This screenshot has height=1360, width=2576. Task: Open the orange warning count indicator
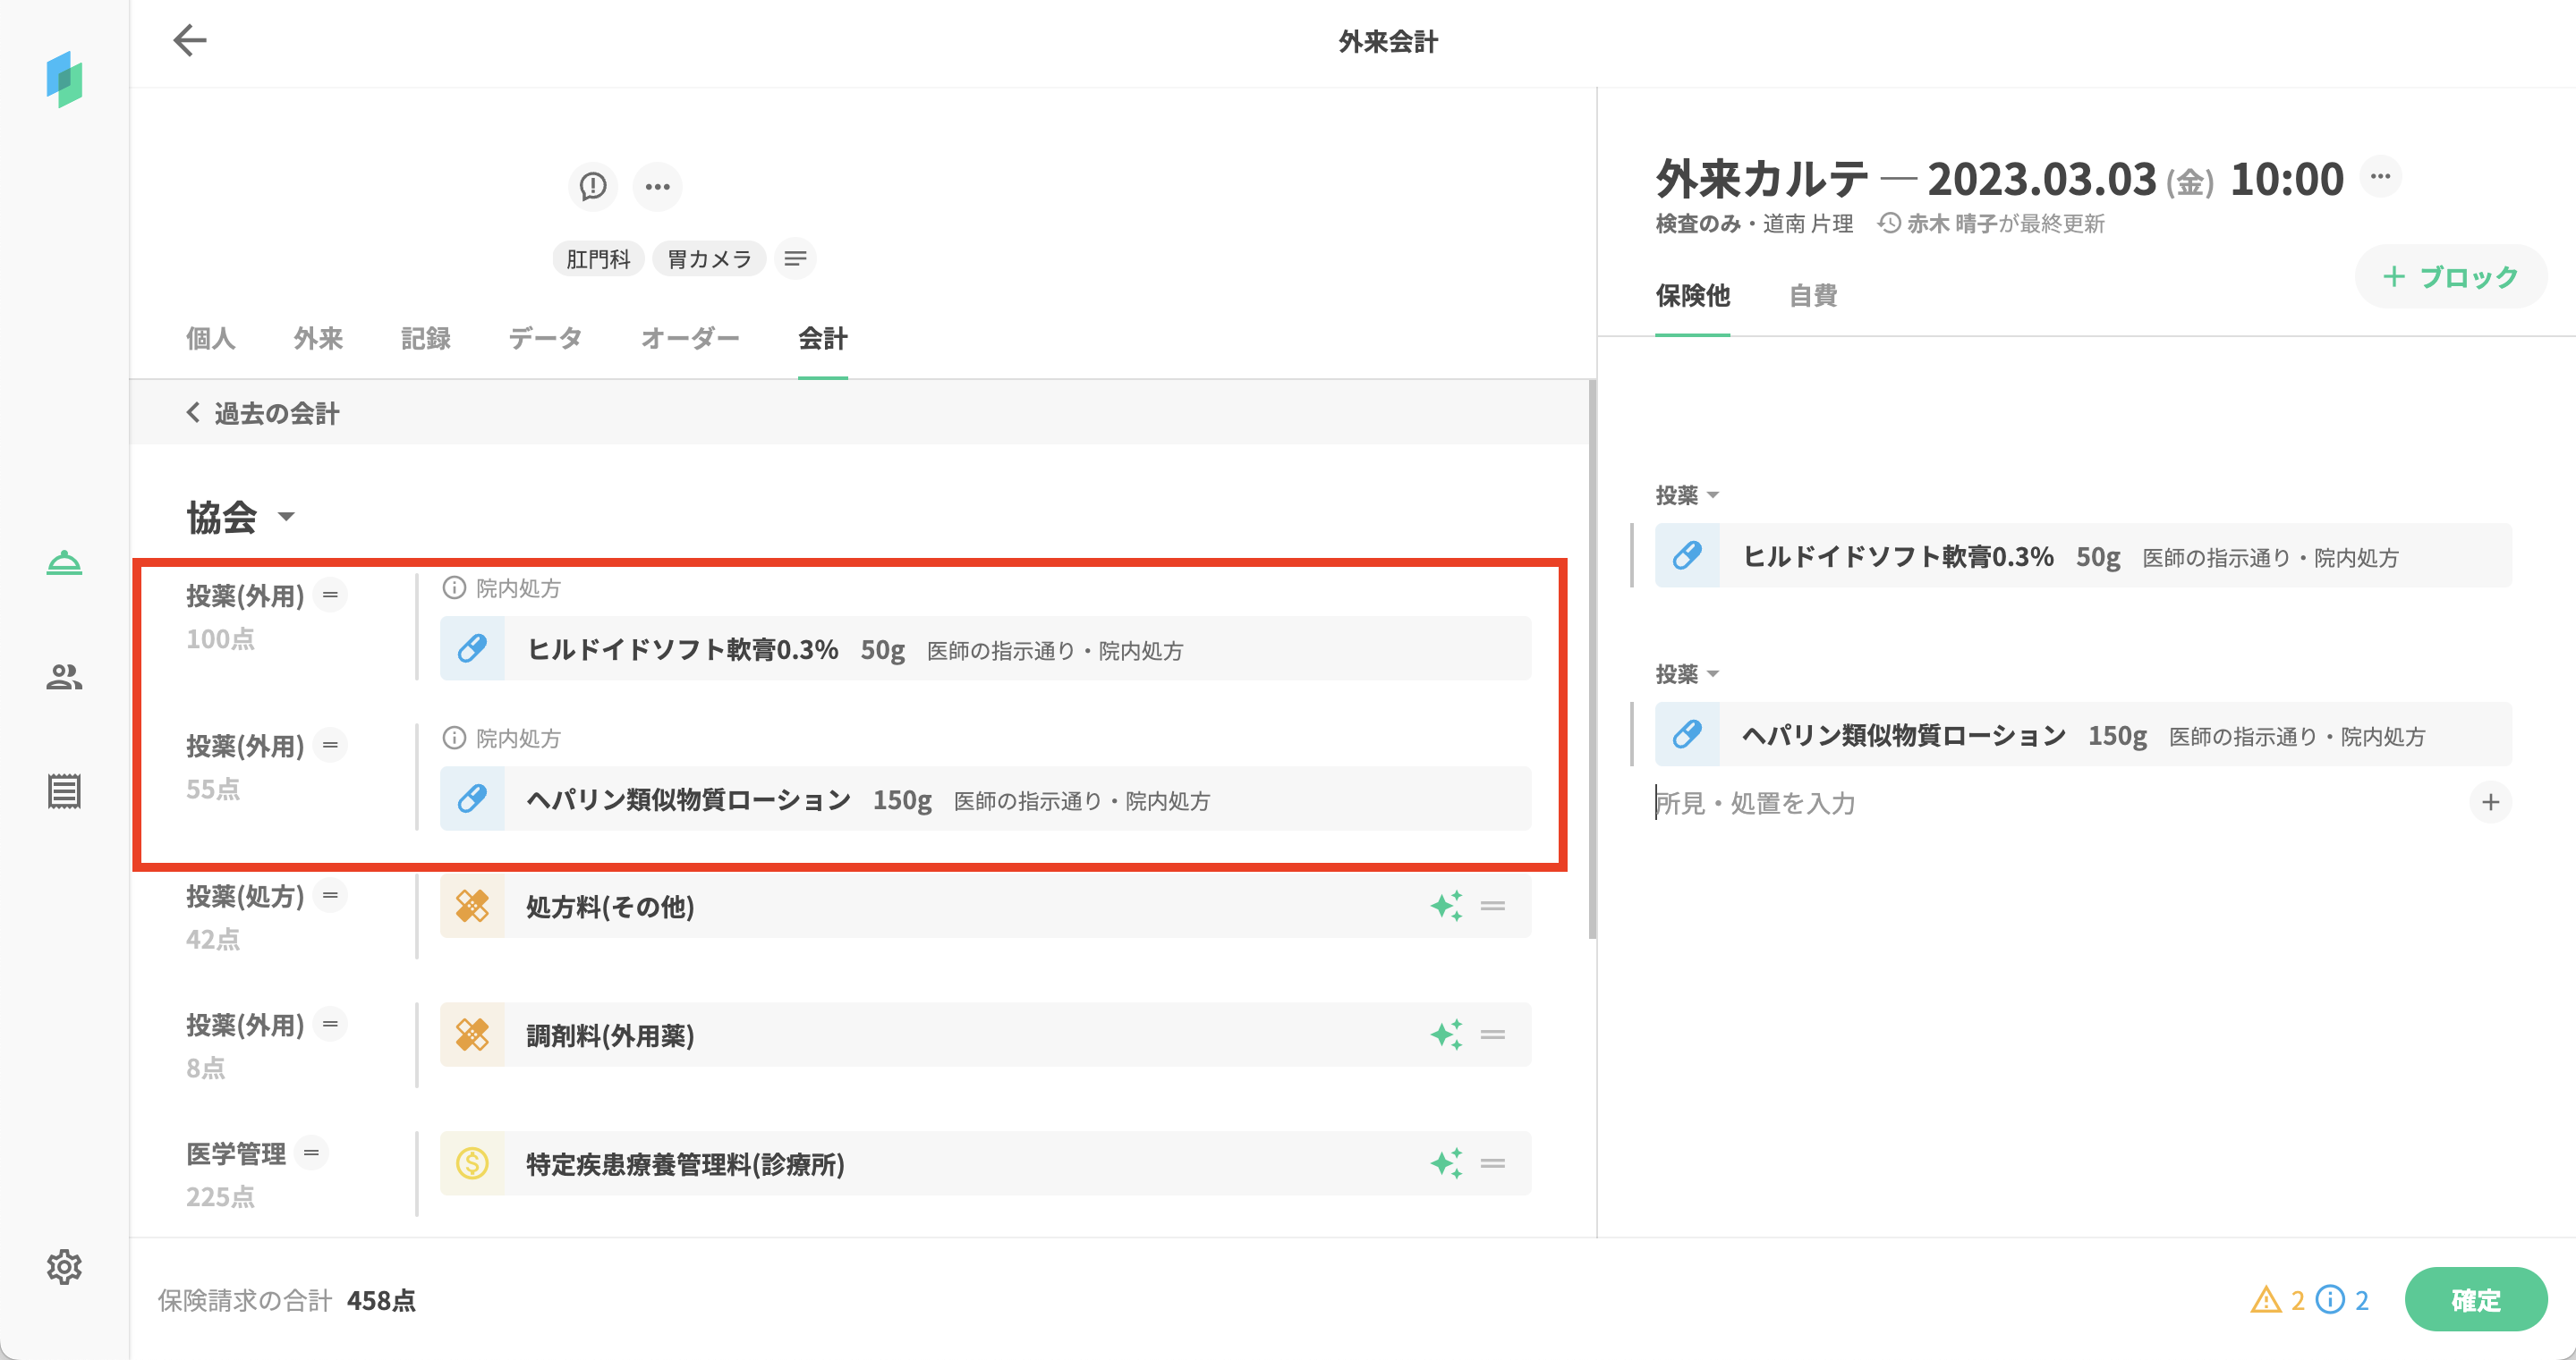coord(2277,1300)
